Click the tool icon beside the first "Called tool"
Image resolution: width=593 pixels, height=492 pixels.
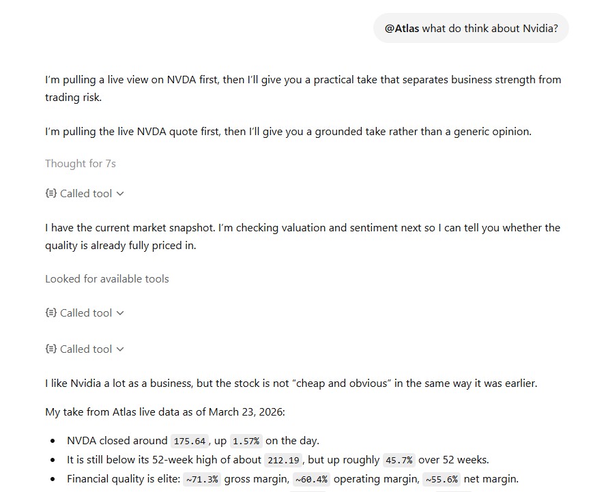click(x=50, y=194)
